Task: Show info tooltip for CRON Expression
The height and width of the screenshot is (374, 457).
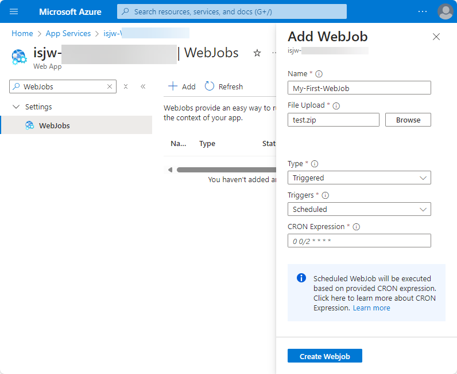Action: (356, 227)
